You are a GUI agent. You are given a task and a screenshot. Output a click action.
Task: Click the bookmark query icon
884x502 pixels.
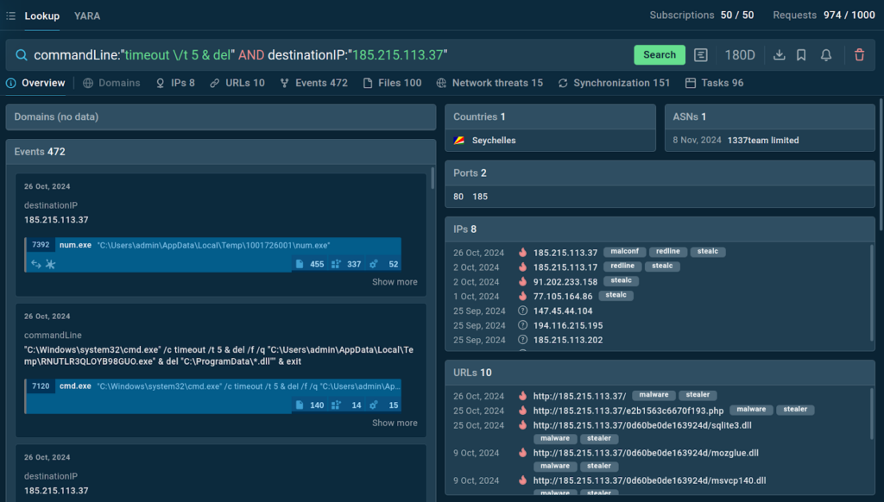coord(802,55)
